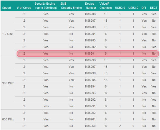Click device number M86207
The height and width of the screenshot is (130, 160).
90,21
